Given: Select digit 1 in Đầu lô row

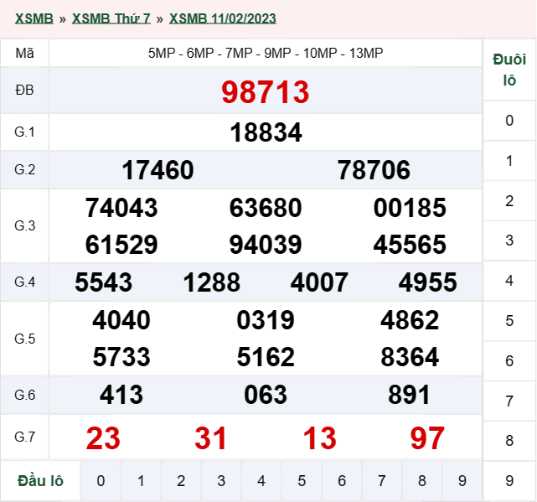Looking at the screenshot, I should coord(141,481).
